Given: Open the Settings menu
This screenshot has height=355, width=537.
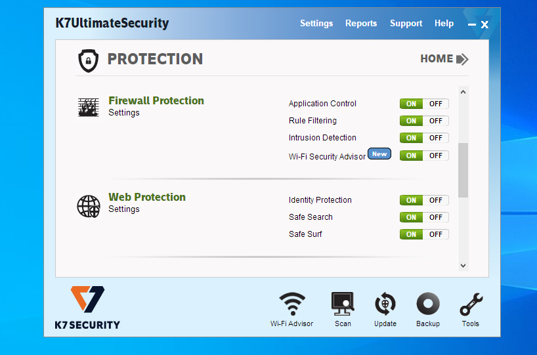Looking at the screenshot, I should (x=316, y=24).
